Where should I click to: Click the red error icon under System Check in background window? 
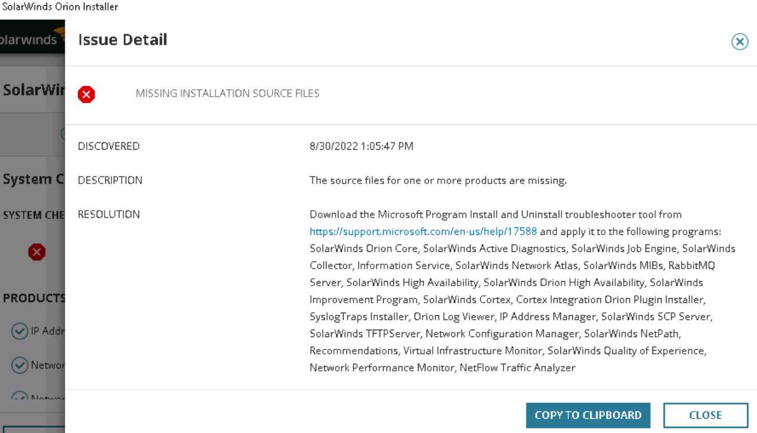[x=37, y=252]
